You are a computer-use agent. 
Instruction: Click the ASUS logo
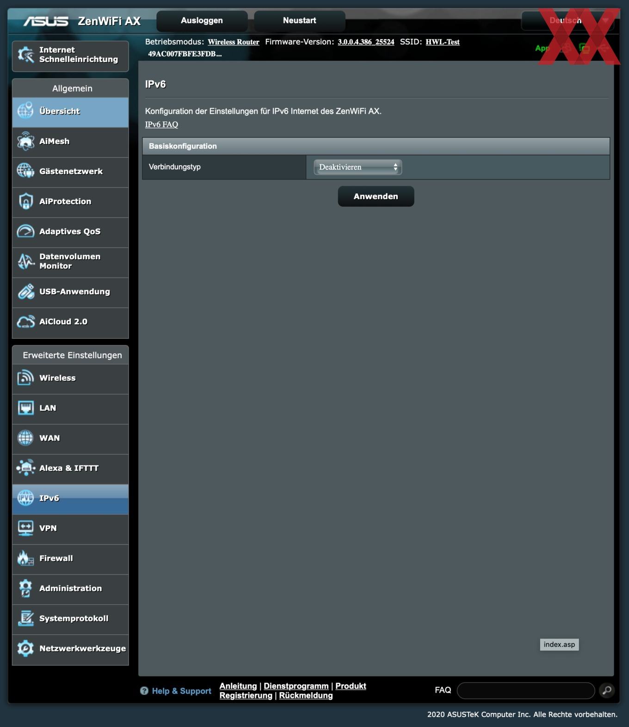click(46, 21)
